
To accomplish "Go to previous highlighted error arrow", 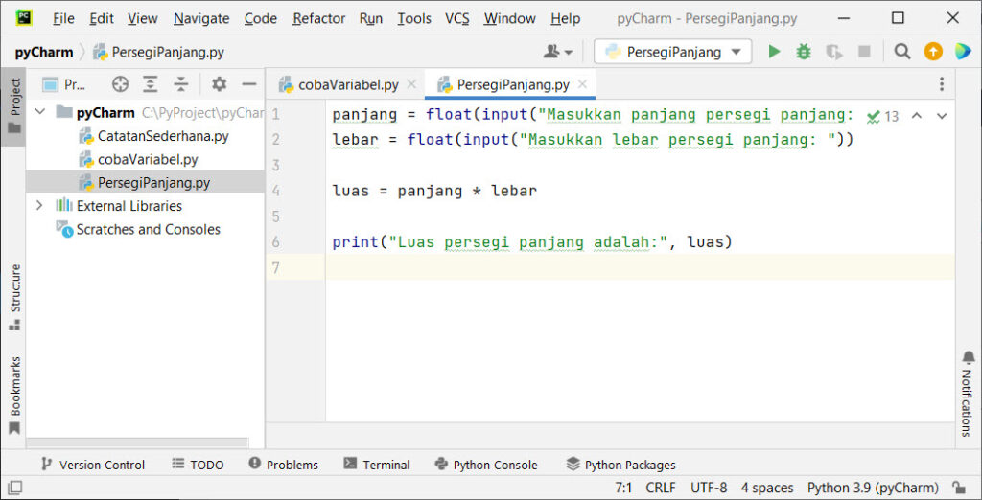I will pyautogui.click(x=916, y=116).
